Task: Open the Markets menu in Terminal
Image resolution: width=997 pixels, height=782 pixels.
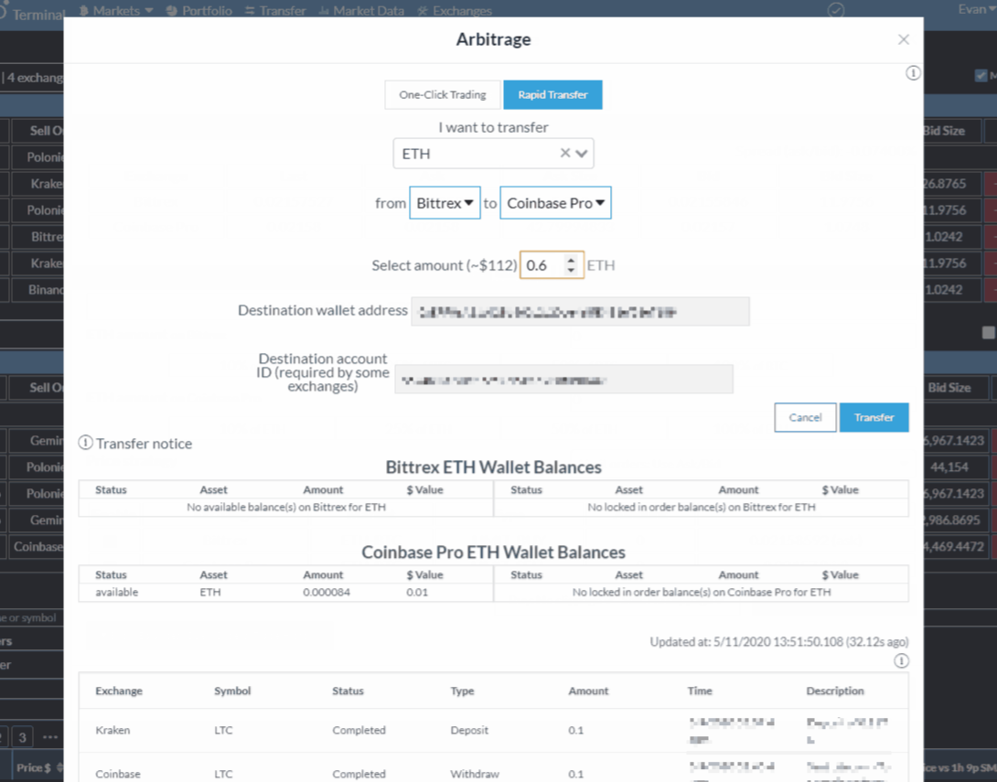Action: (x=117, y=10)
